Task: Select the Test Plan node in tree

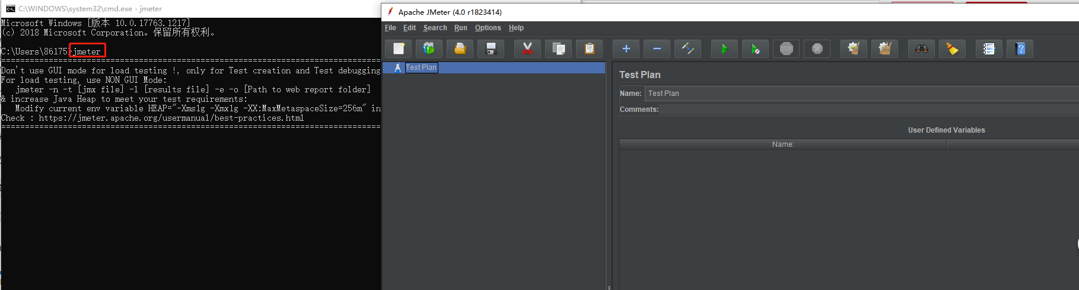Action: [x=421, y=67]
